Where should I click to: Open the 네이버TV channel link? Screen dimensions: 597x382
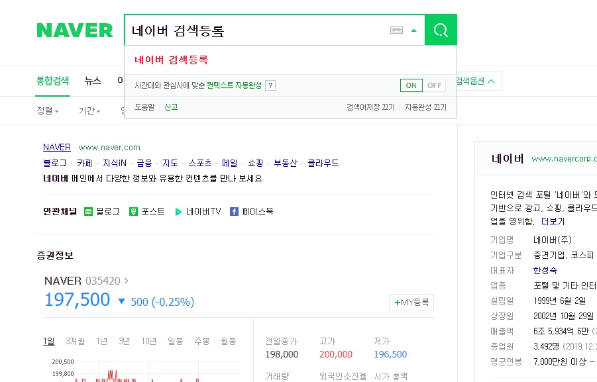tap(203, 211)
